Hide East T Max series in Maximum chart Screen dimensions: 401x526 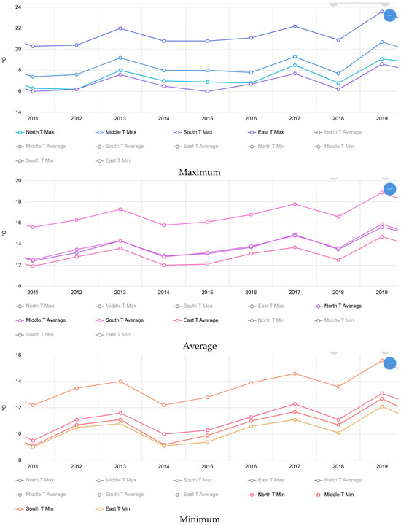tap(266, 132)
